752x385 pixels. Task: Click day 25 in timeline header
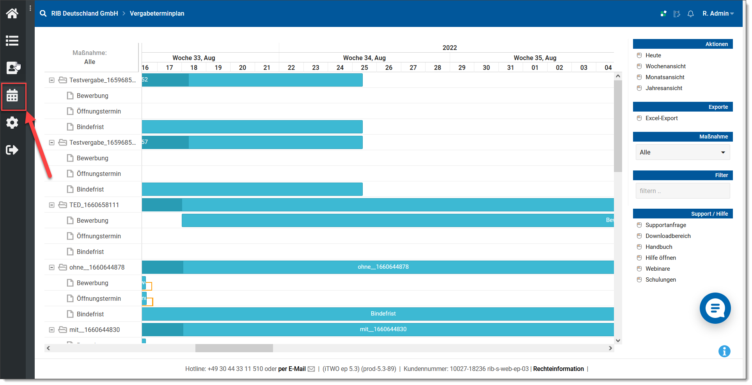click(x=364, y=67)
